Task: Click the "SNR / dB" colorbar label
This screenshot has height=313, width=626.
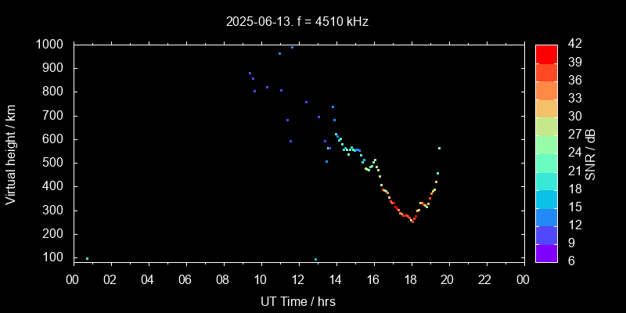Action: coord(591,153)
